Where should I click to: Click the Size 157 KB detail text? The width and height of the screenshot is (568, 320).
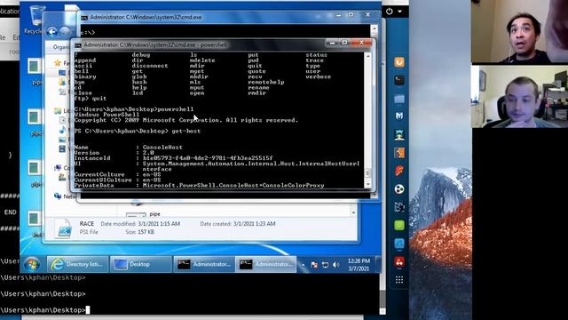pos(140,232)
